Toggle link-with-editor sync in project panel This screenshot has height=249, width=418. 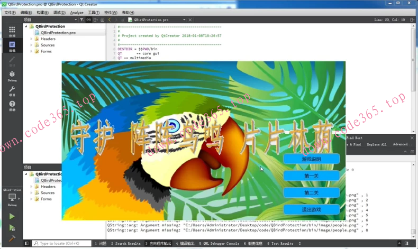click(88, 20)
